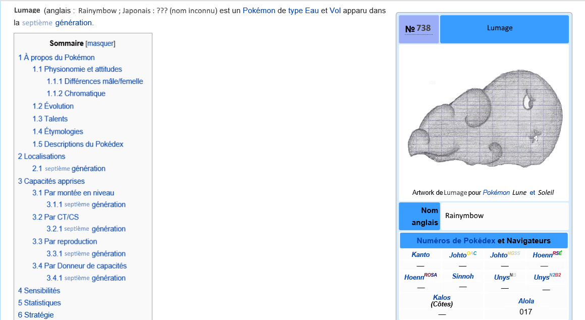Jump to section 4 Sensibilités
The height and width of the screenshot is (320, 585).
click(39, 291)
